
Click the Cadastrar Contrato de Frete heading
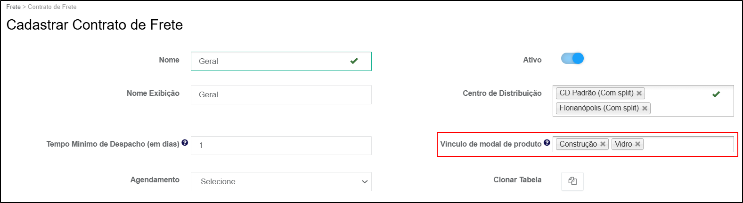click(95, 25)
